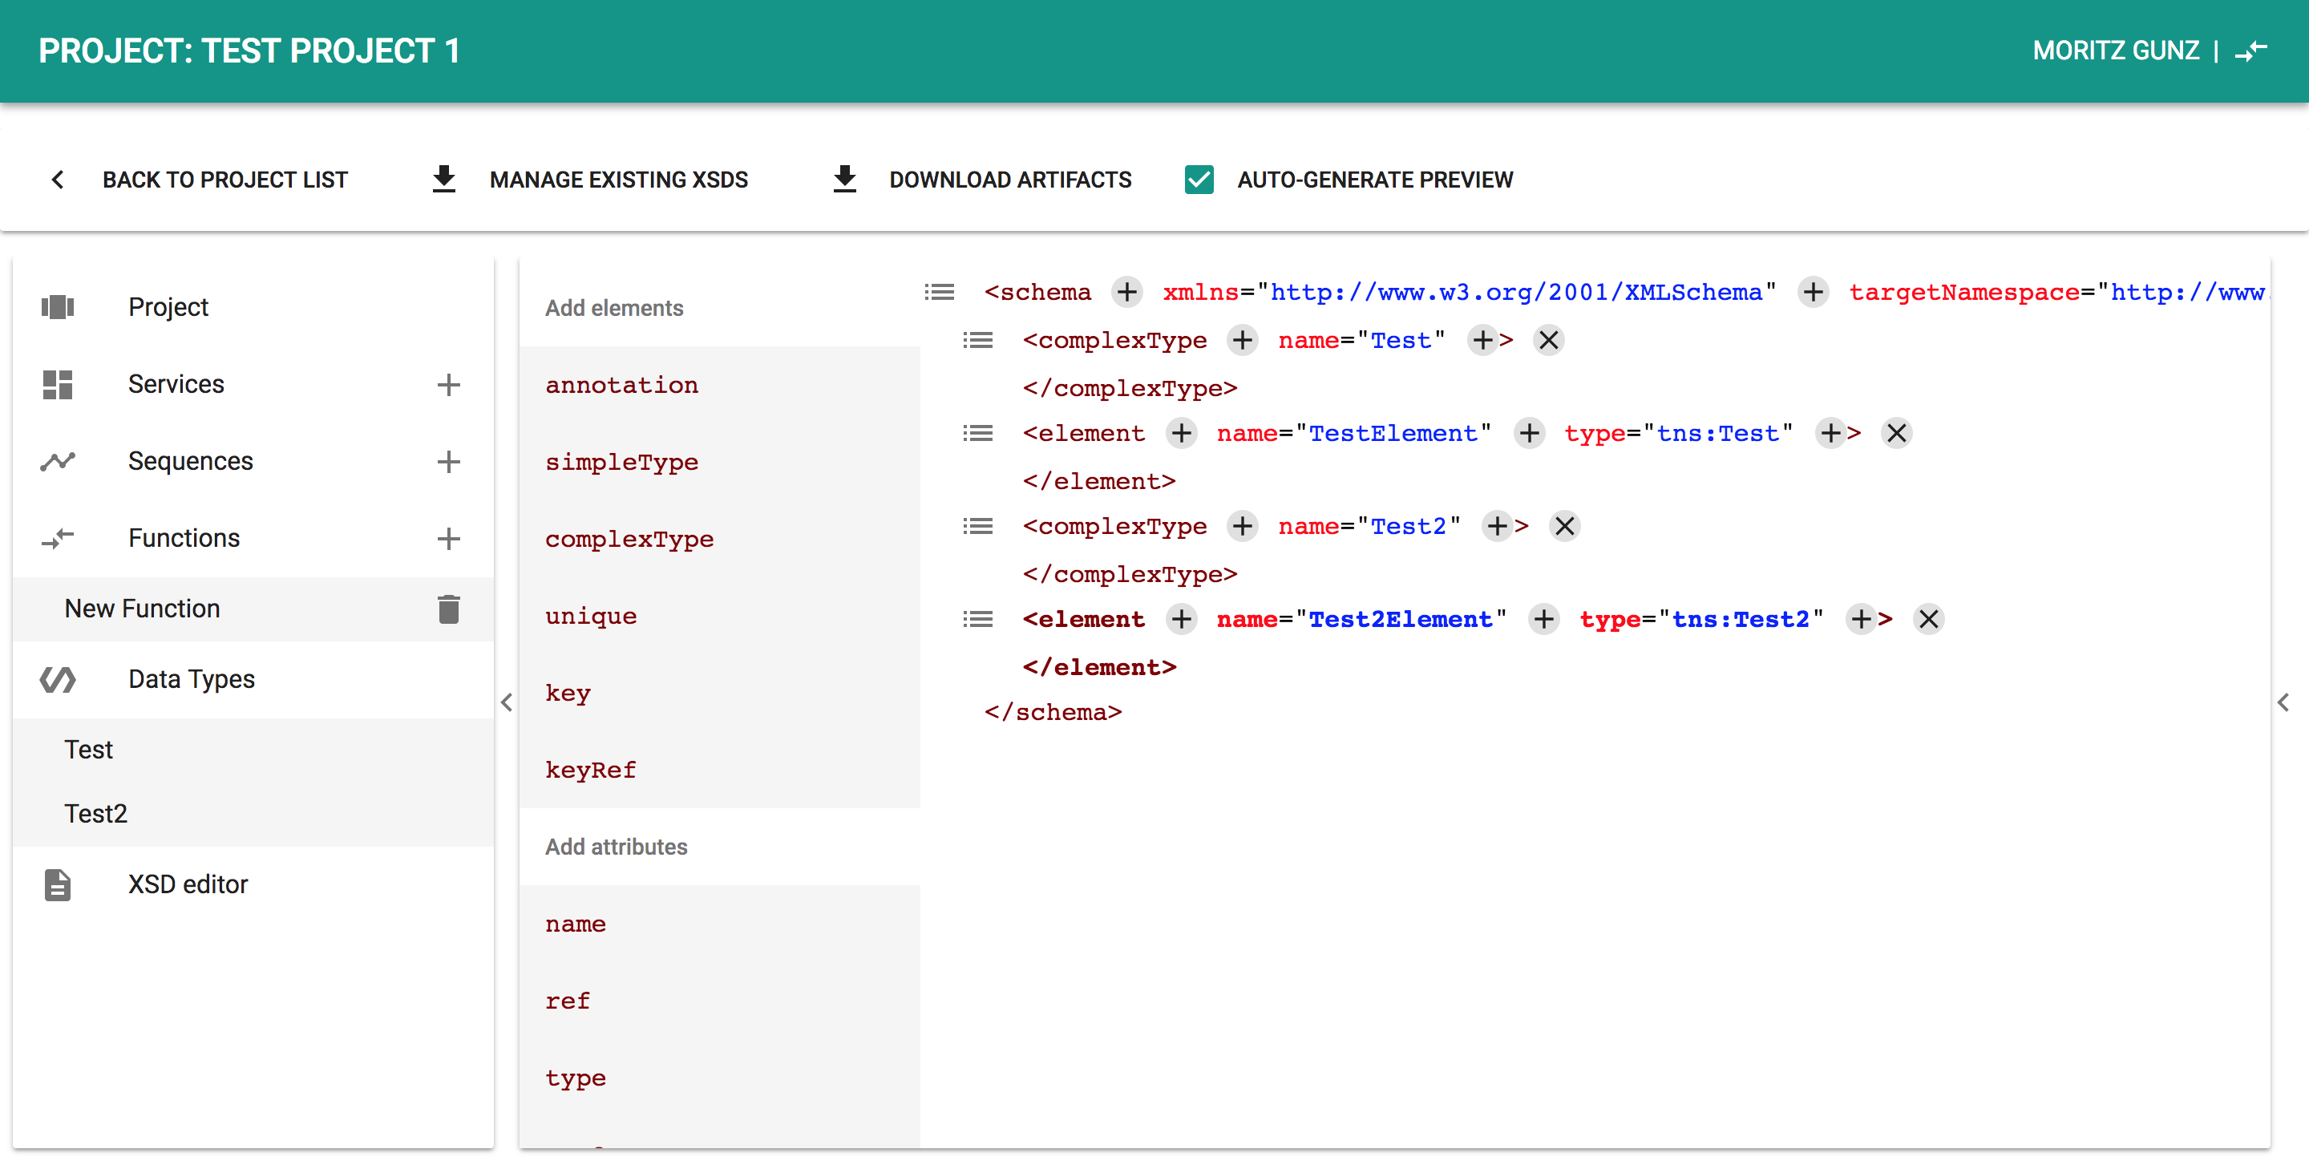
Task: Click list handle of Test2Element row
Action: coord(977,620)
